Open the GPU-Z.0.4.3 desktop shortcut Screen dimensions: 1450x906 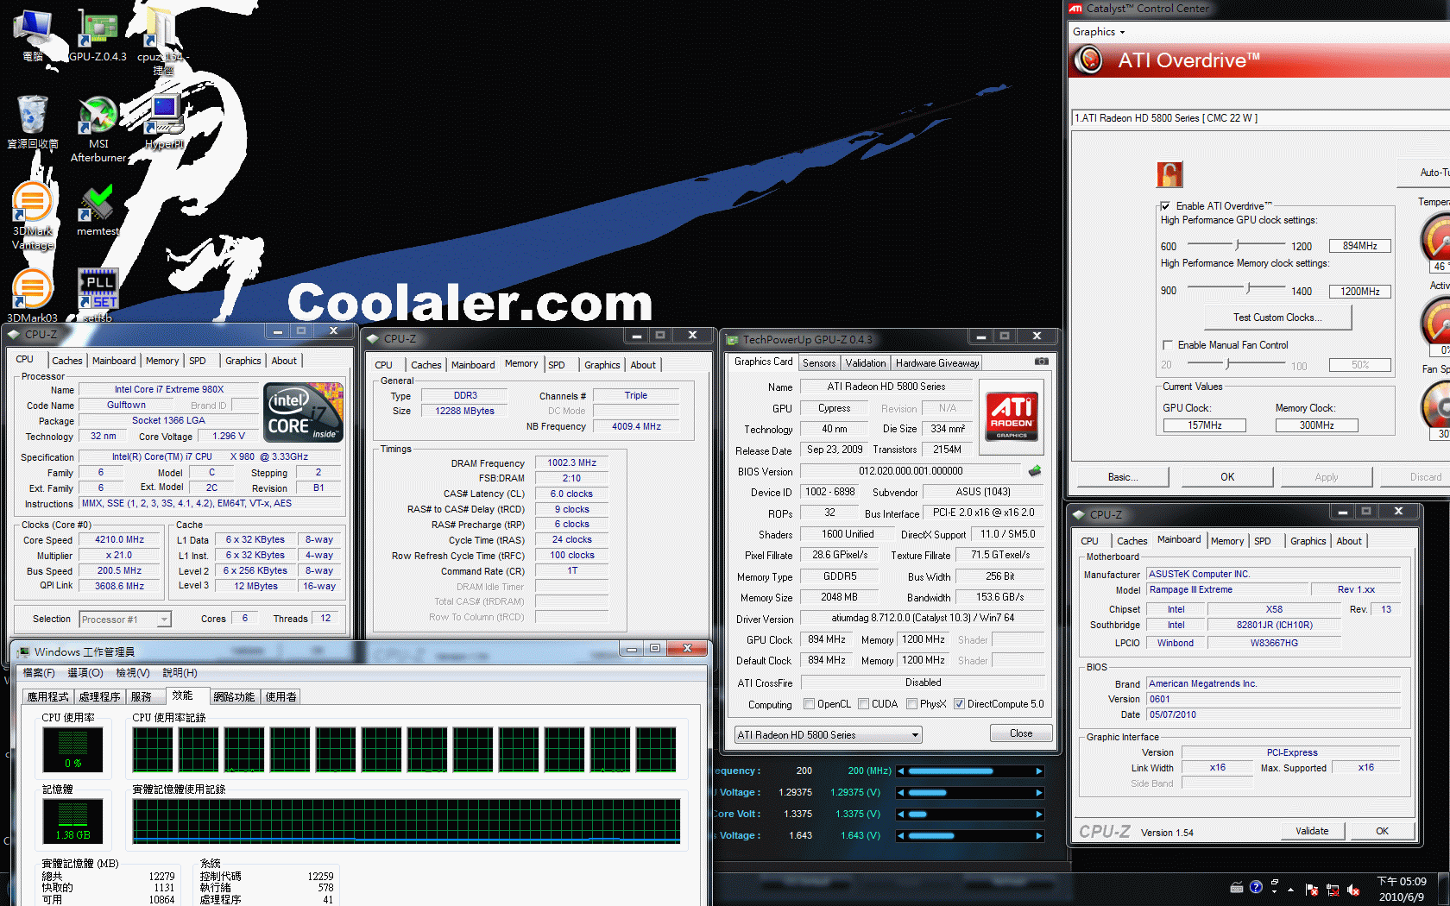click(x=98, y=35)
